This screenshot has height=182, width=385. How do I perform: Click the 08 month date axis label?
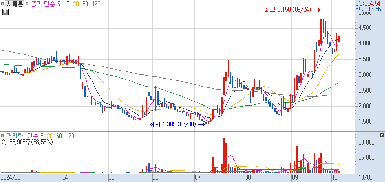[x=248, y=177]
